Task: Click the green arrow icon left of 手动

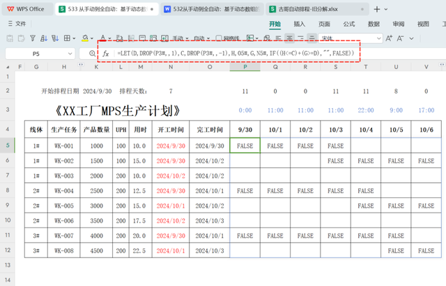Action: click(164, 38)
